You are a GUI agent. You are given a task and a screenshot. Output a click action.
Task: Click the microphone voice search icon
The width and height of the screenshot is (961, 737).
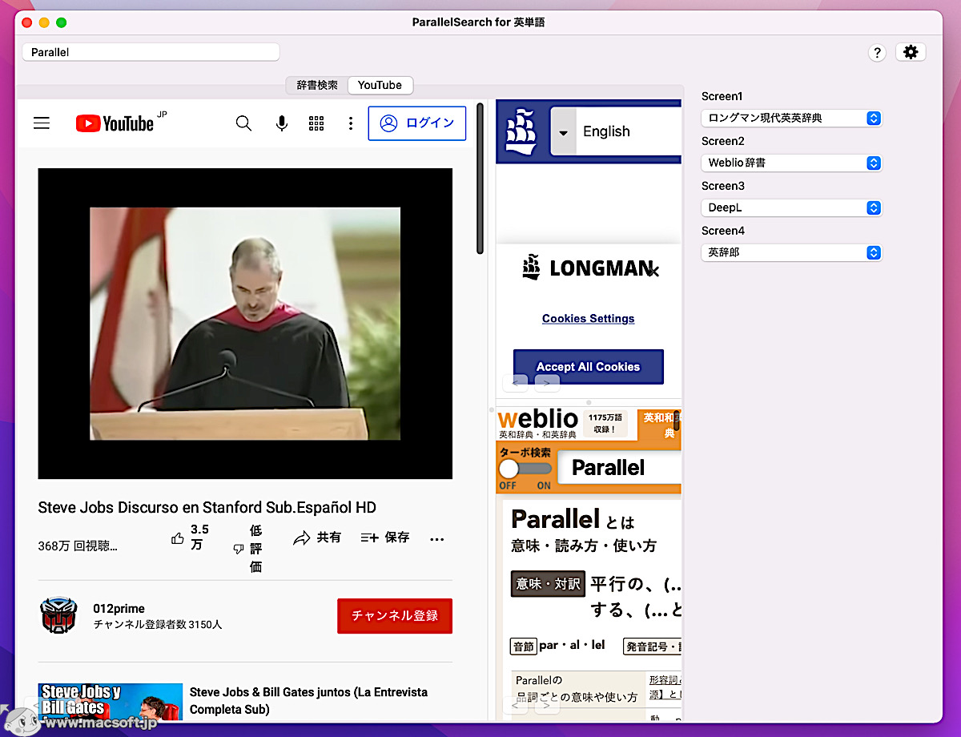tap(282, 123)
